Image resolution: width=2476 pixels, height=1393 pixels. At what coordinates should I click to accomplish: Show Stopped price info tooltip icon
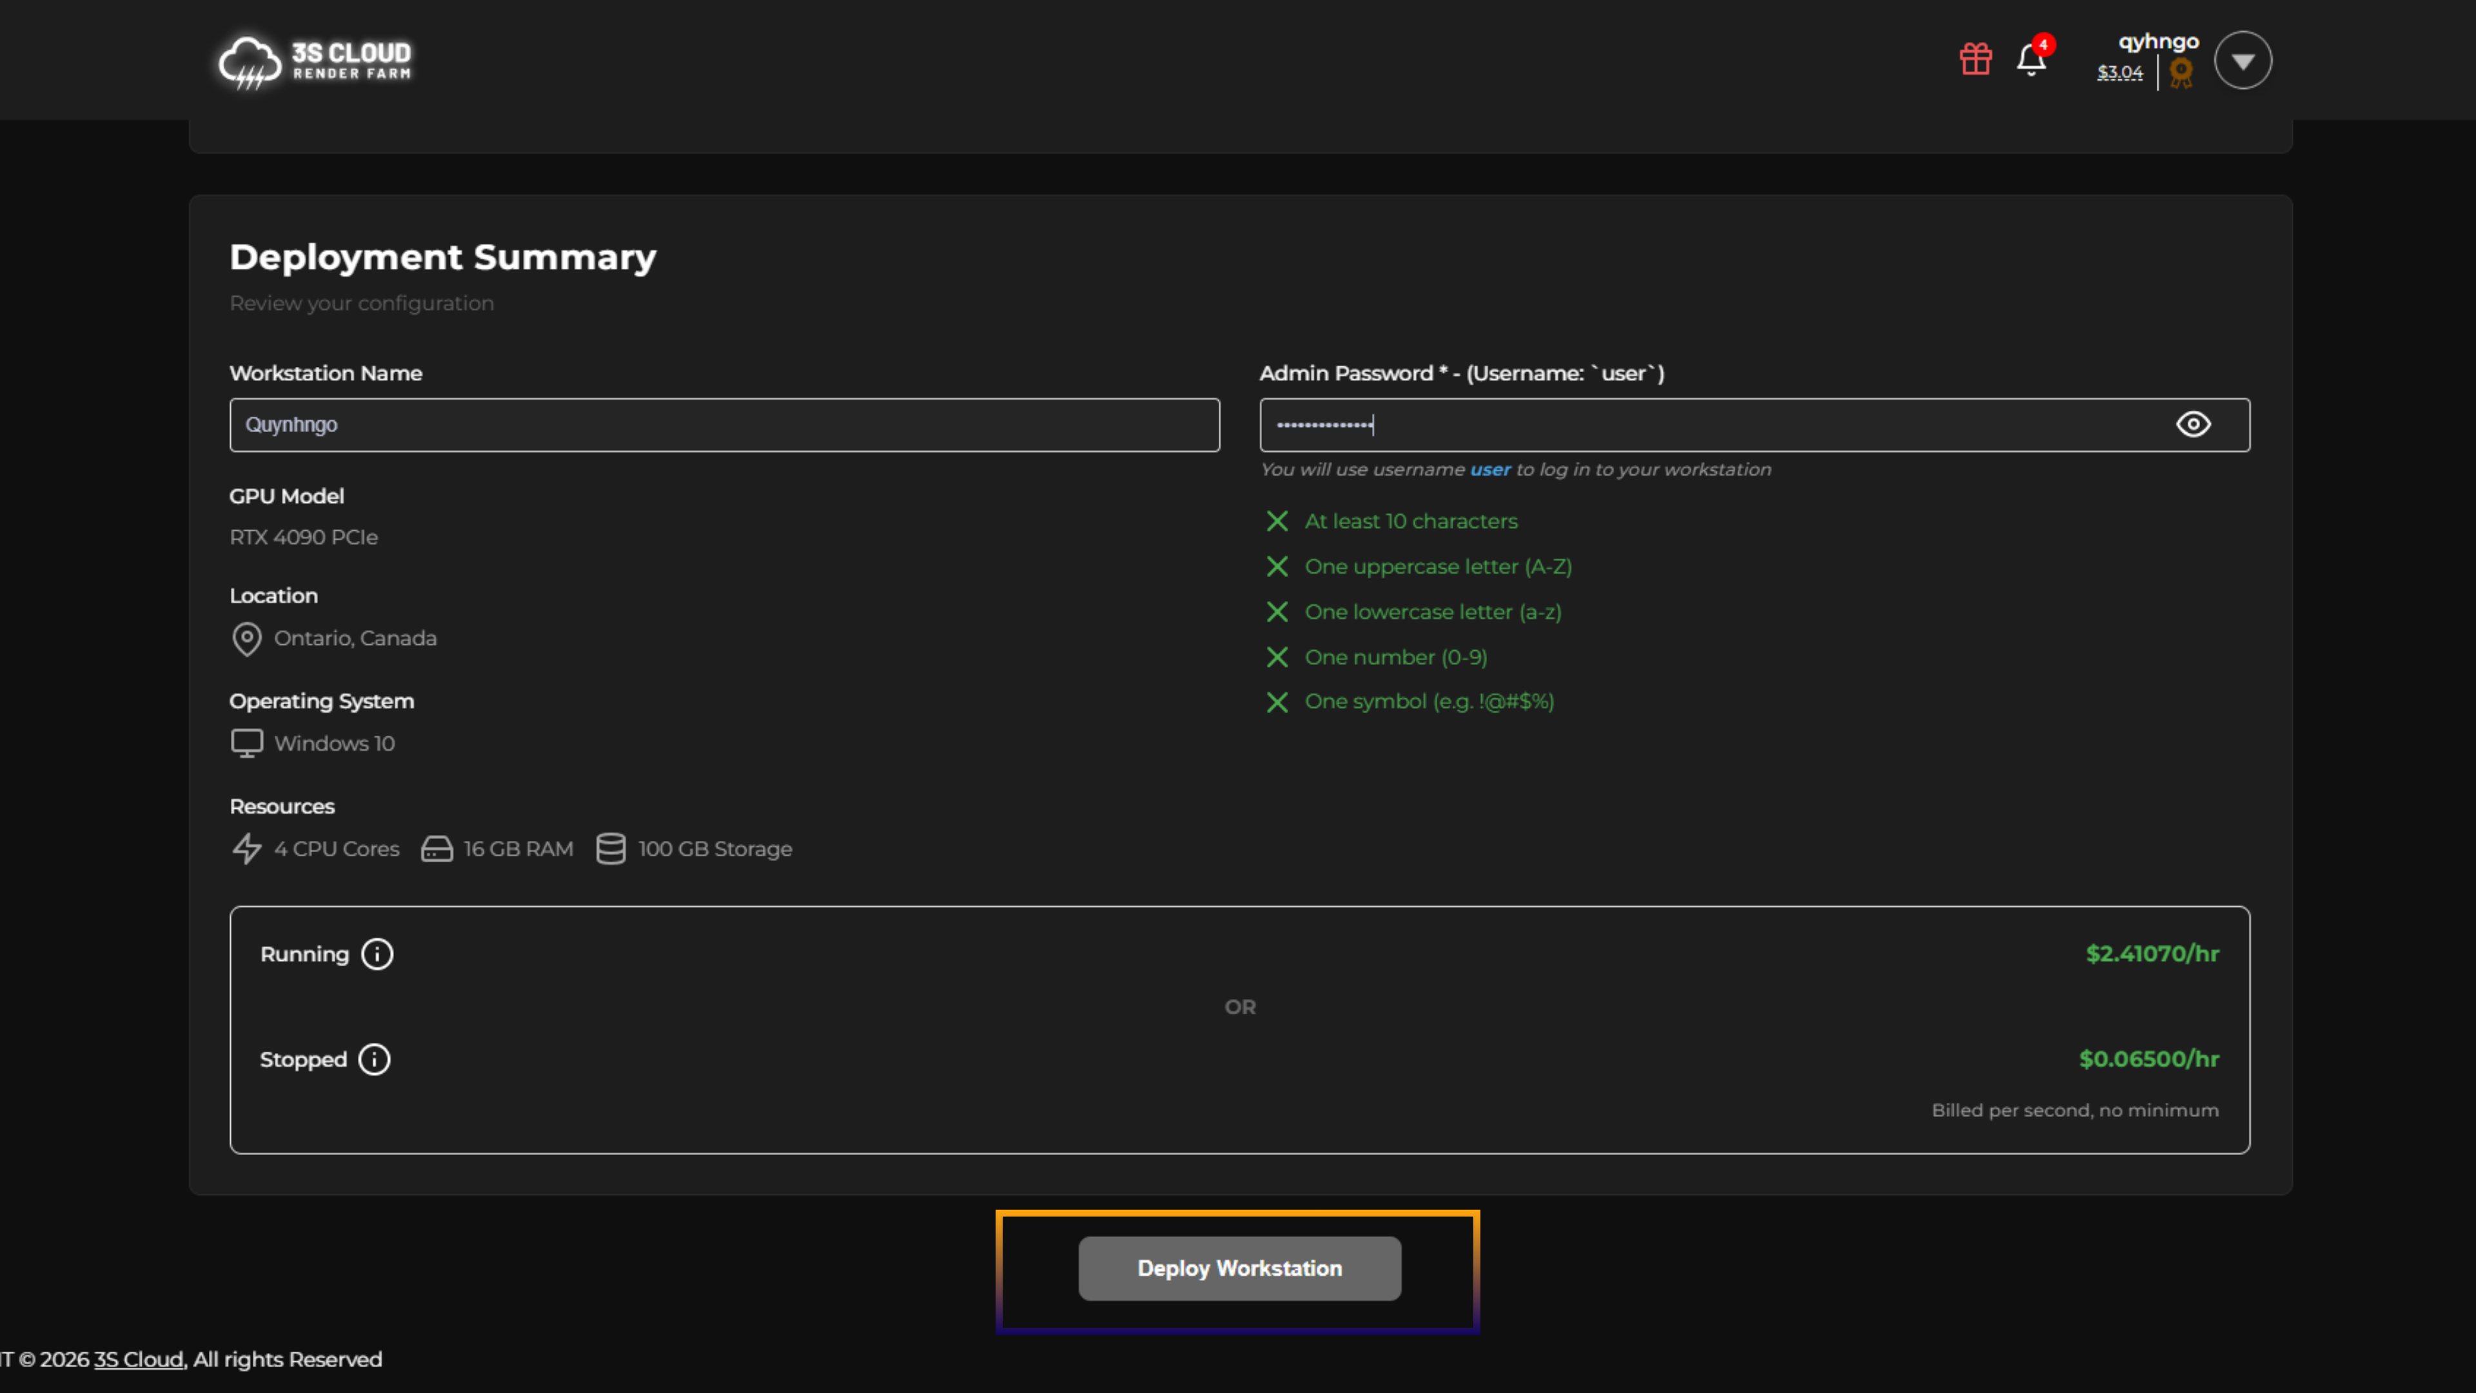[374, 1060]
